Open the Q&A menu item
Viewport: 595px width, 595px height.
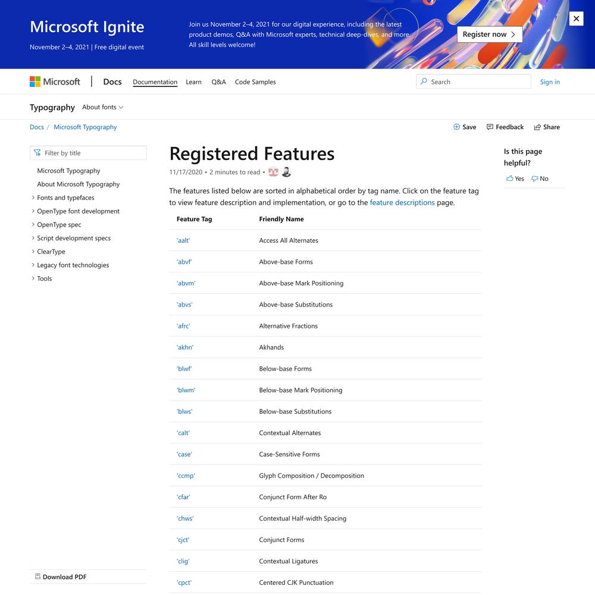tap(218, 82)
